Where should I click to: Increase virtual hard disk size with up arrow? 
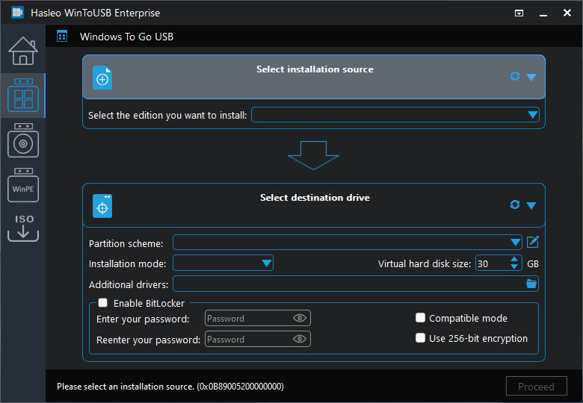point(514,260)
